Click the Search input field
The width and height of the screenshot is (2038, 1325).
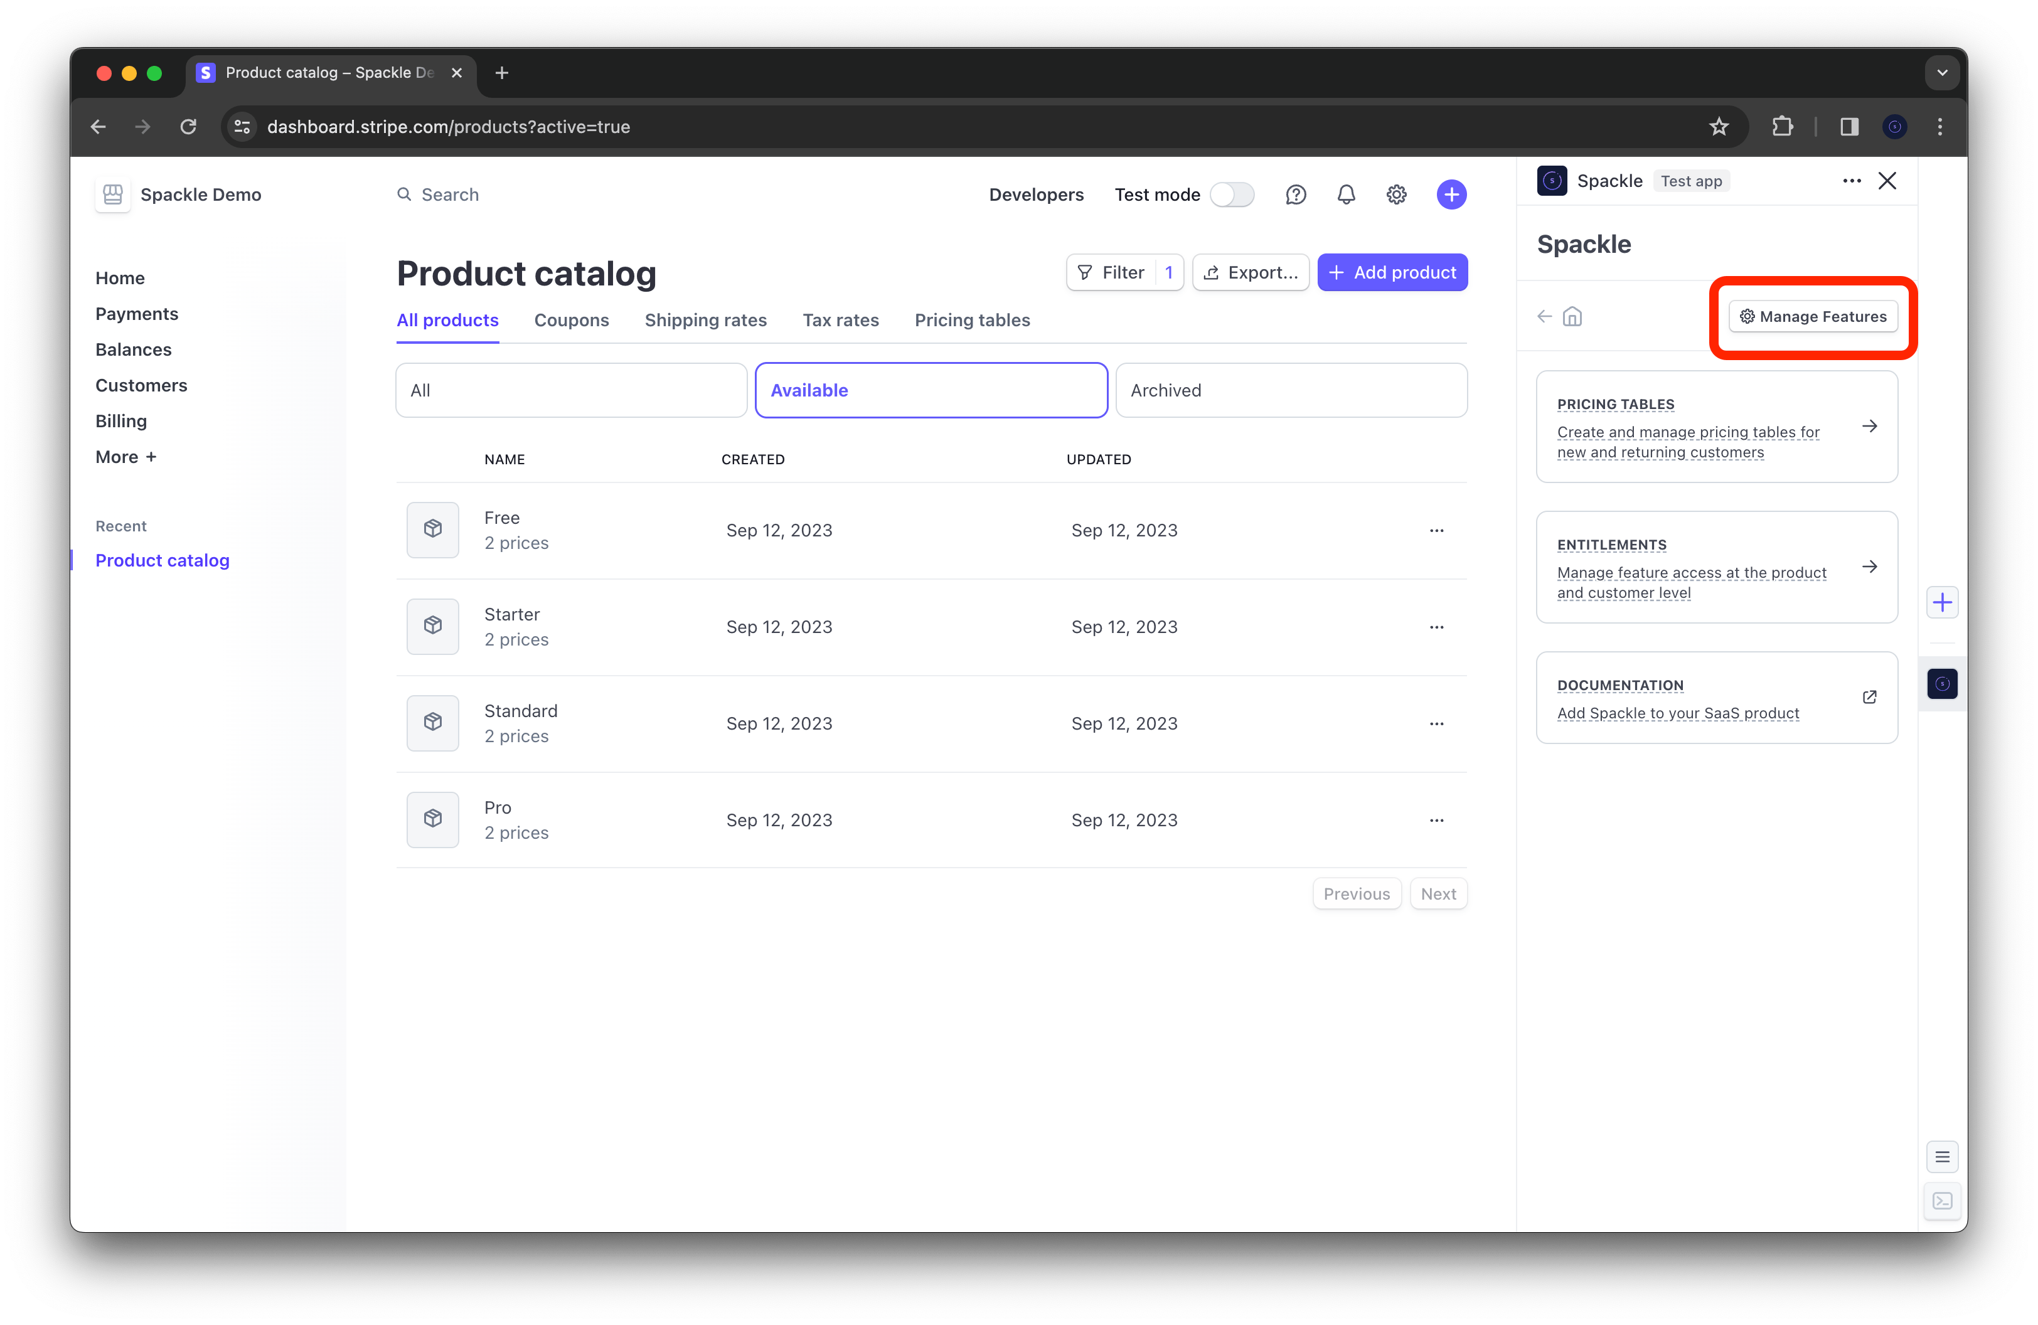coord(452,193)
